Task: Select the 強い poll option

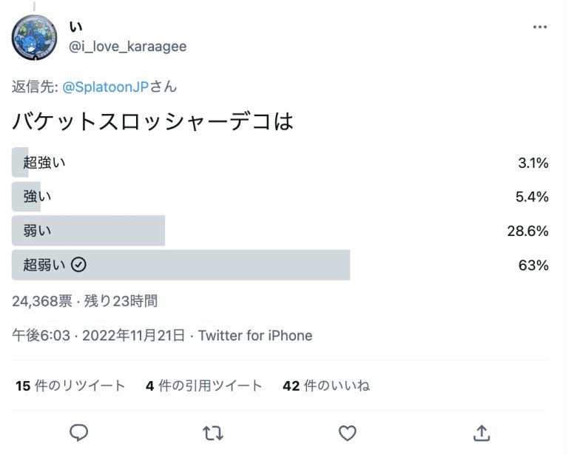Action: click(x=38, y=197)
